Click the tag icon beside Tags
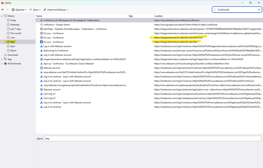This screenshot has height=168, width=263. click(x=5, y=59)
